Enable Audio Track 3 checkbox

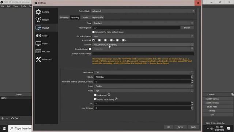(x=105, y=40)
